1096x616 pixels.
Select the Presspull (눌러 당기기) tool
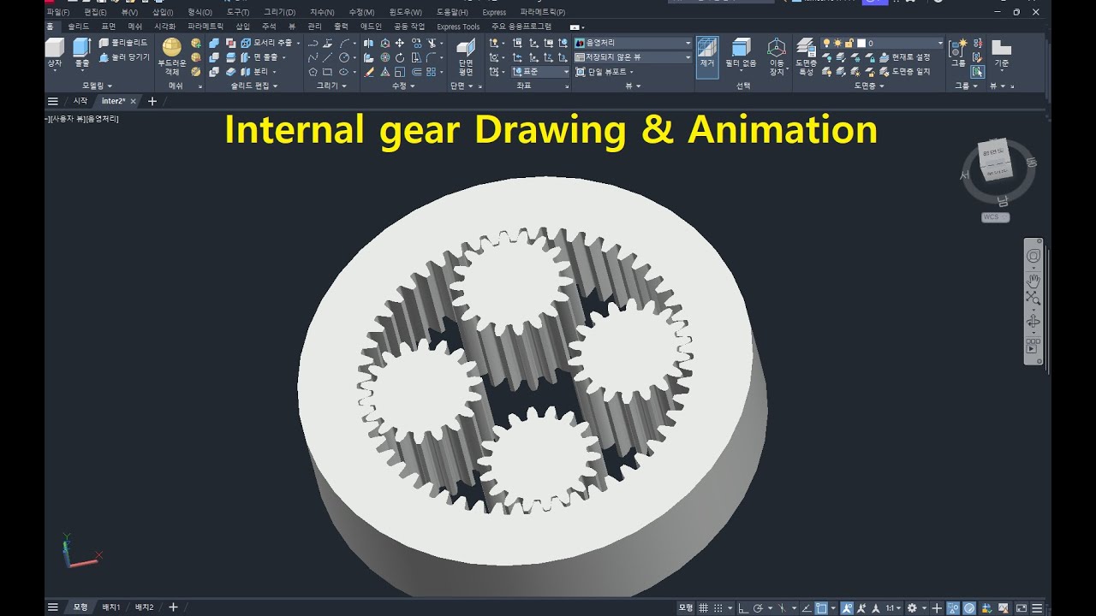pyautogui.click(x=124, y=57)
